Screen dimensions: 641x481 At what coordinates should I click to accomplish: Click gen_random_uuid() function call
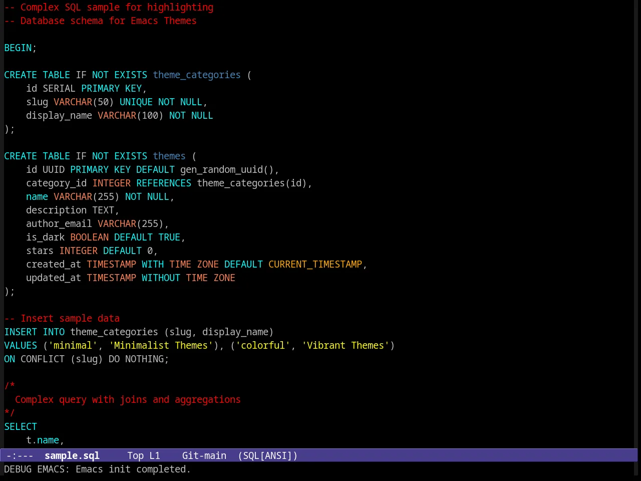tap(227, 169)
